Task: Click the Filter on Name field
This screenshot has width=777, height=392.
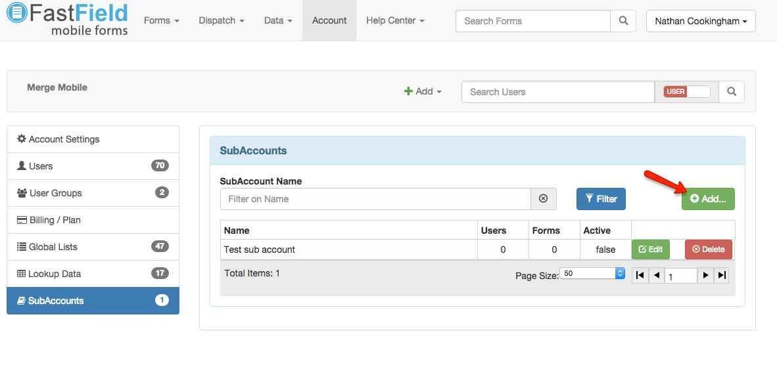Action: click(x=375, y=199)
